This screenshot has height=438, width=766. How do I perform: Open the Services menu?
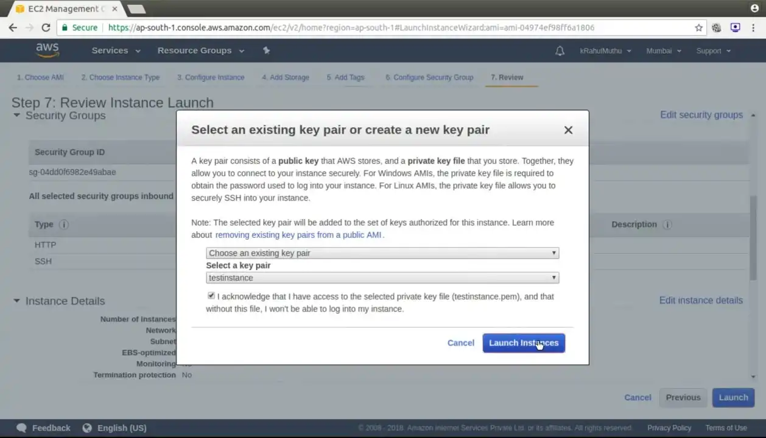(x=116, y=50)
